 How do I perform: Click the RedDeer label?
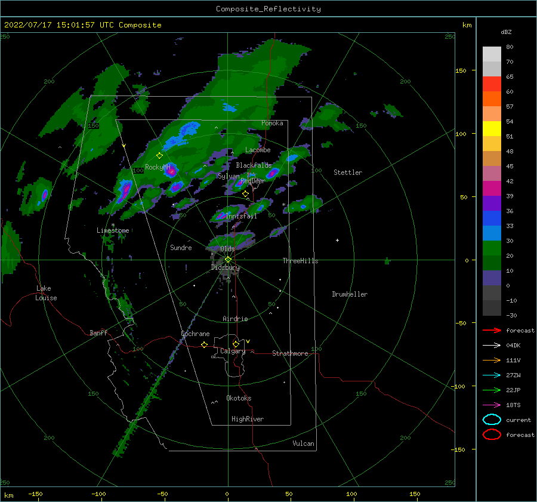click(253, 181)
